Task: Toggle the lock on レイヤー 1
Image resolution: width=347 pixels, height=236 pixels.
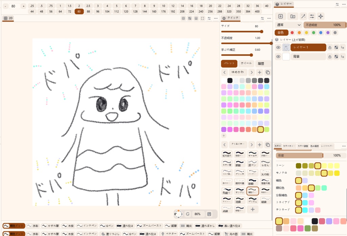Action: pos(330,47)
